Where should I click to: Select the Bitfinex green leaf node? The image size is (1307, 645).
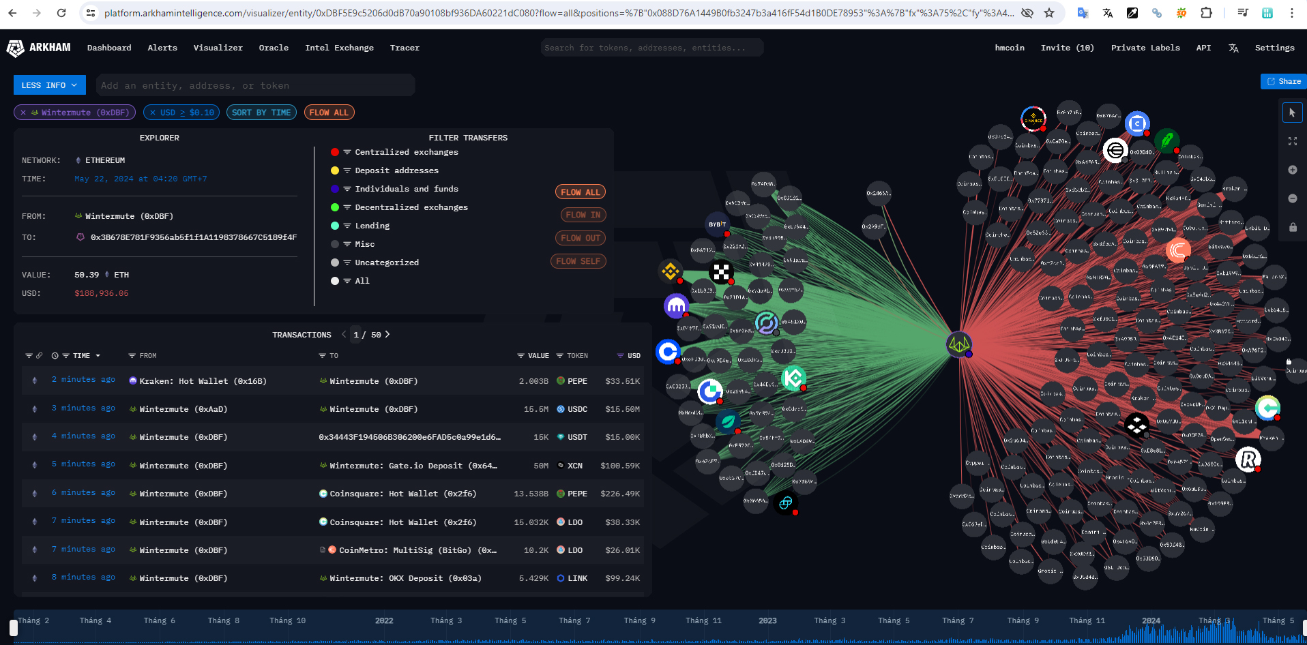pyautogui.click(x=728, y=421)
